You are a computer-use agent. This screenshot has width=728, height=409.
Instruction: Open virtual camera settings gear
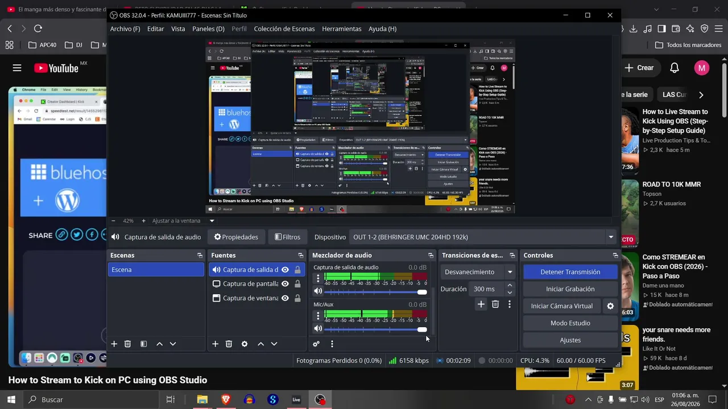610,306
